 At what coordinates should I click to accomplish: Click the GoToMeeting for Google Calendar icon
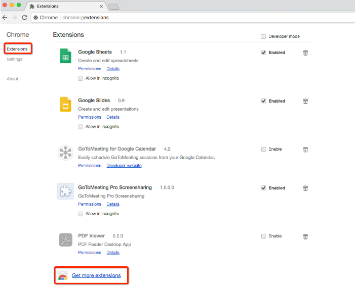point(65,153)
